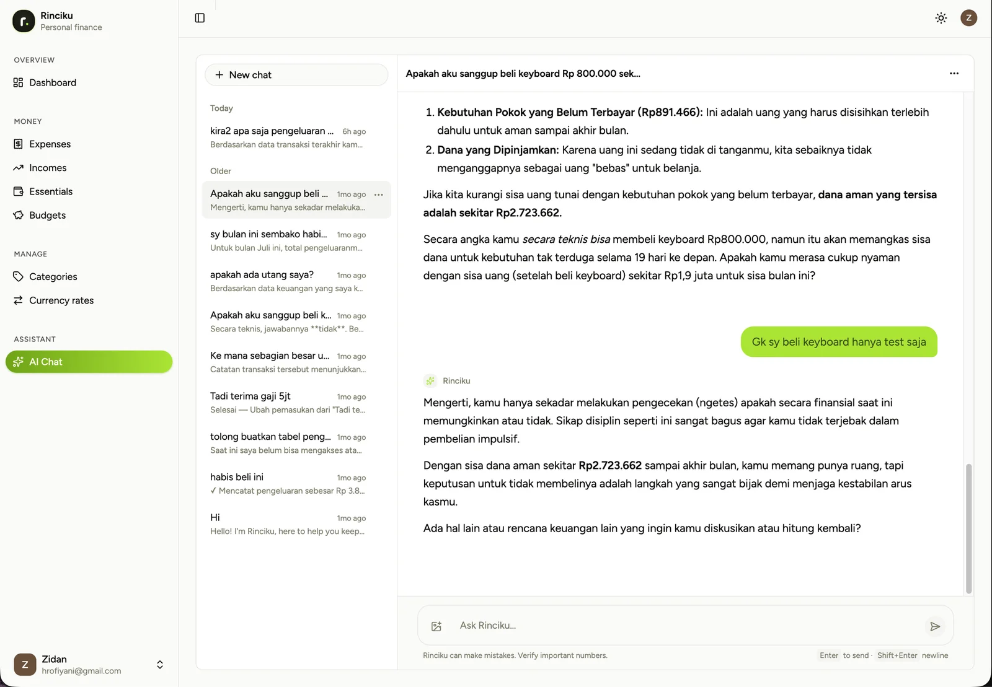This screenshot has width=992, height=687.
Task: Open chat 'sy bulan ini sembako habi...'
Action: (296, 240)
